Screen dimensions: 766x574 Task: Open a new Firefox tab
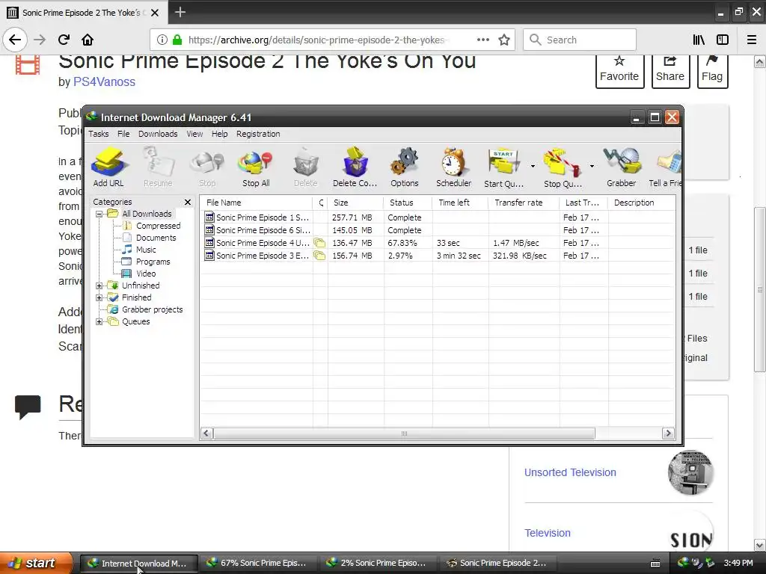point(180,12)
